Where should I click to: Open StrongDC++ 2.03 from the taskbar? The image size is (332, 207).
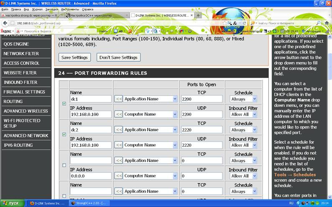pos(90,203)
